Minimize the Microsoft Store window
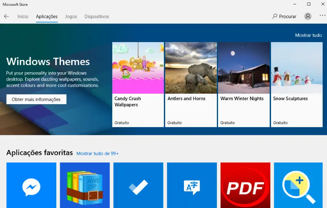 [295, 4]
